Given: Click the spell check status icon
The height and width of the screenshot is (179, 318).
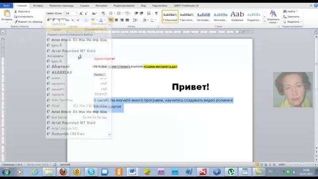Looking at the screenshot, I should point(55,165).
